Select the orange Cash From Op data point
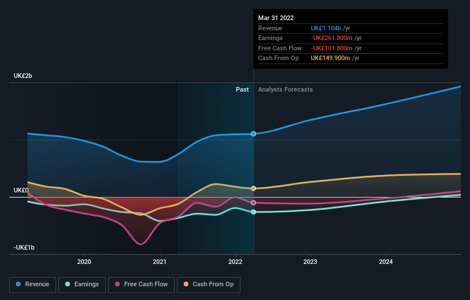 click(x=254, y=188)
